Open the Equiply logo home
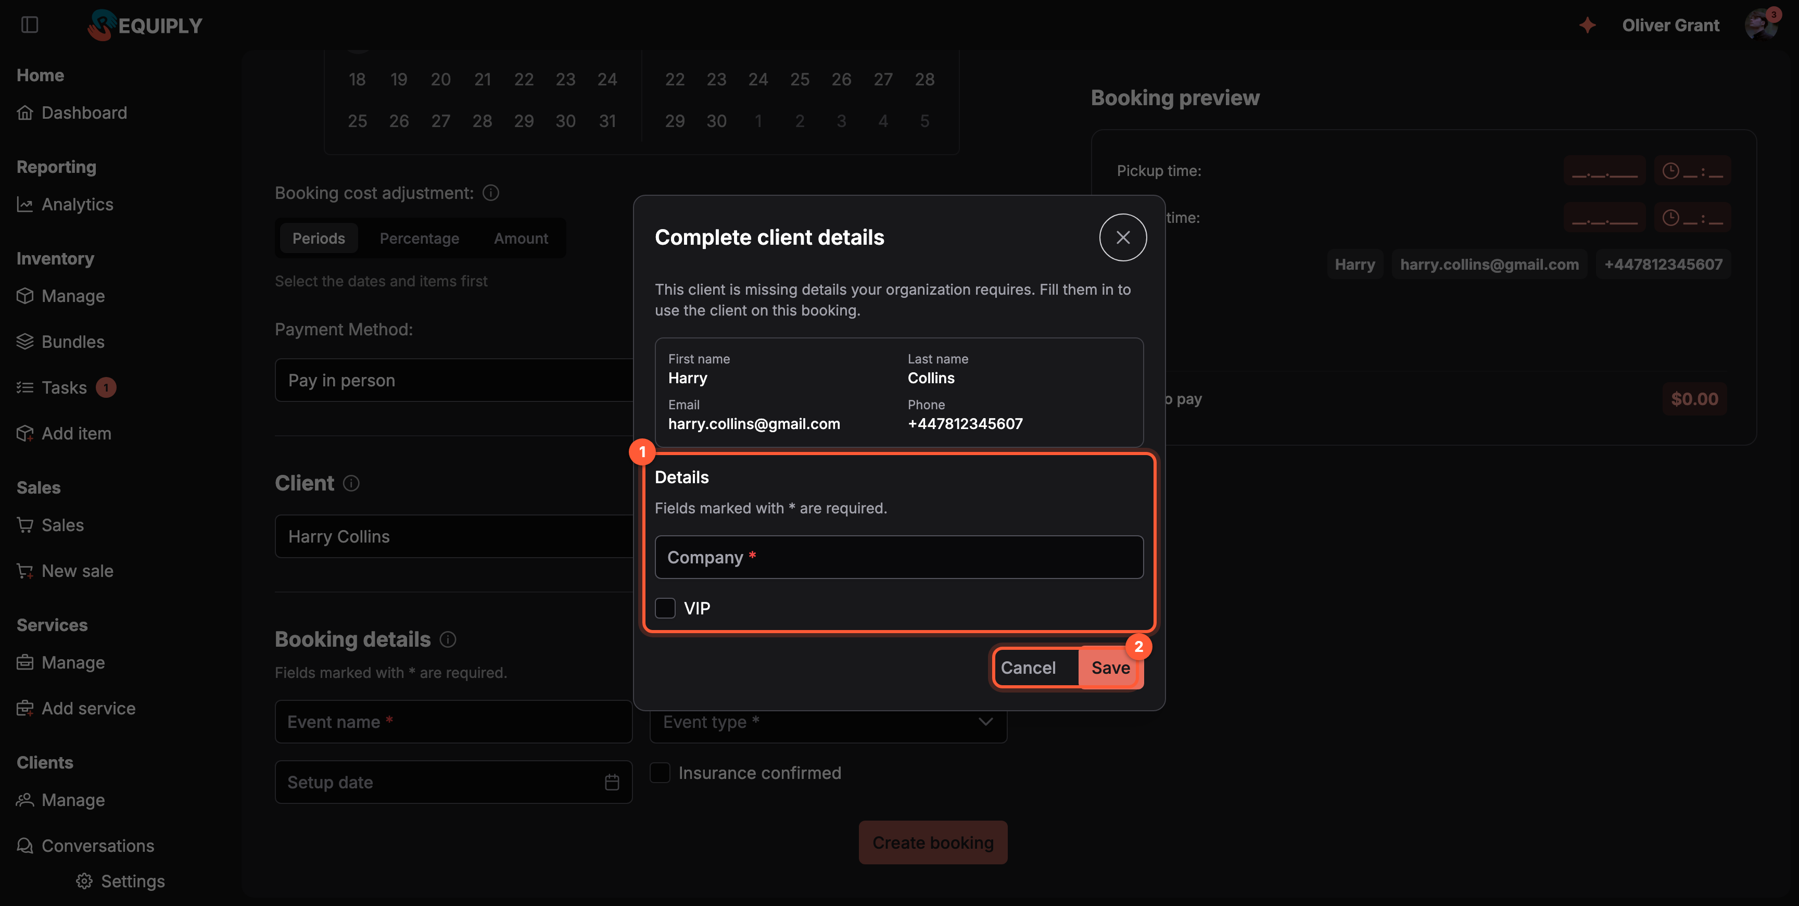The width and height of the screenshot is (1799, 906). 145,25
